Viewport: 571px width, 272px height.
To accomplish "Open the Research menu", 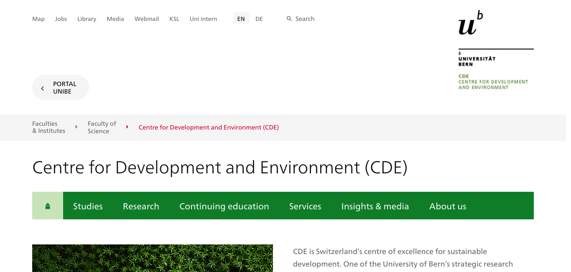I will point(141,206).
